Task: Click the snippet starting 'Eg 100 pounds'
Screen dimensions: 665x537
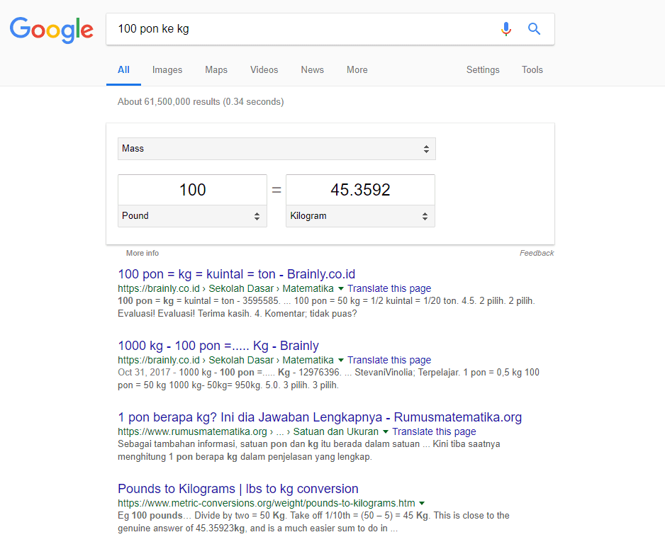Action: [x=314, y=522]
